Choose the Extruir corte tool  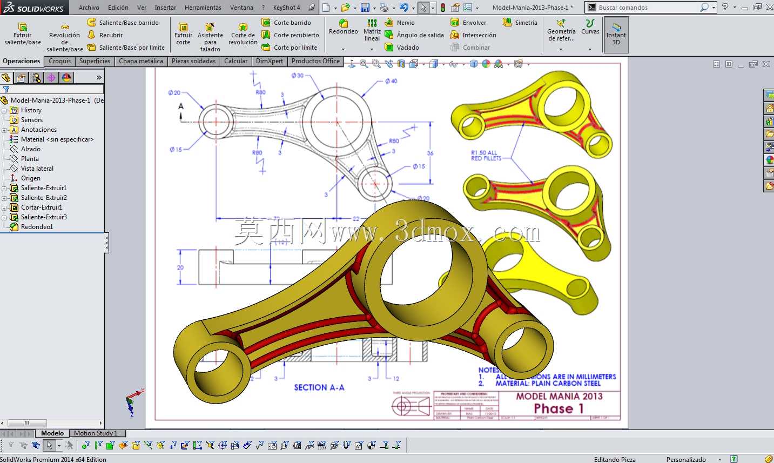(x=183, y=34)
